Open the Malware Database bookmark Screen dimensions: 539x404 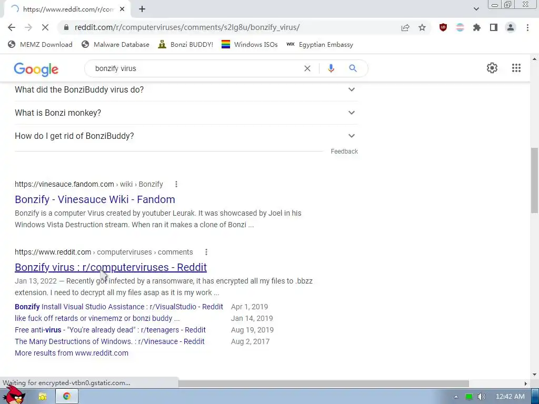click(x=115, y=44)
